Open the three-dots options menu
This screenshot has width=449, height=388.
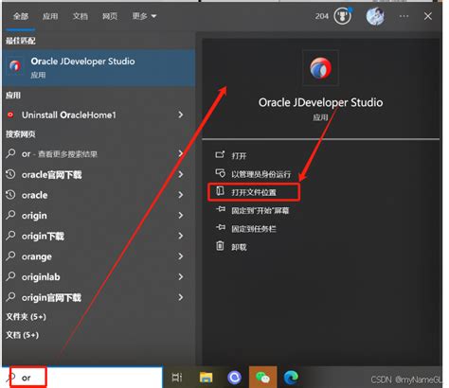pyautogui.click(x=404, y=16)
